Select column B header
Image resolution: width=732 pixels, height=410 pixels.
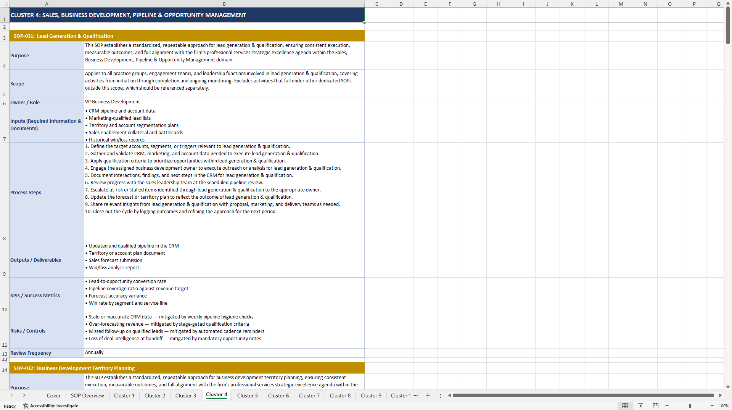(x=224, y=4)
